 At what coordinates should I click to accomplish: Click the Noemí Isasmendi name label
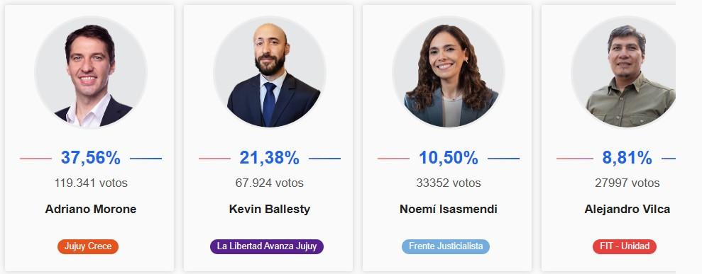(449, 210)
